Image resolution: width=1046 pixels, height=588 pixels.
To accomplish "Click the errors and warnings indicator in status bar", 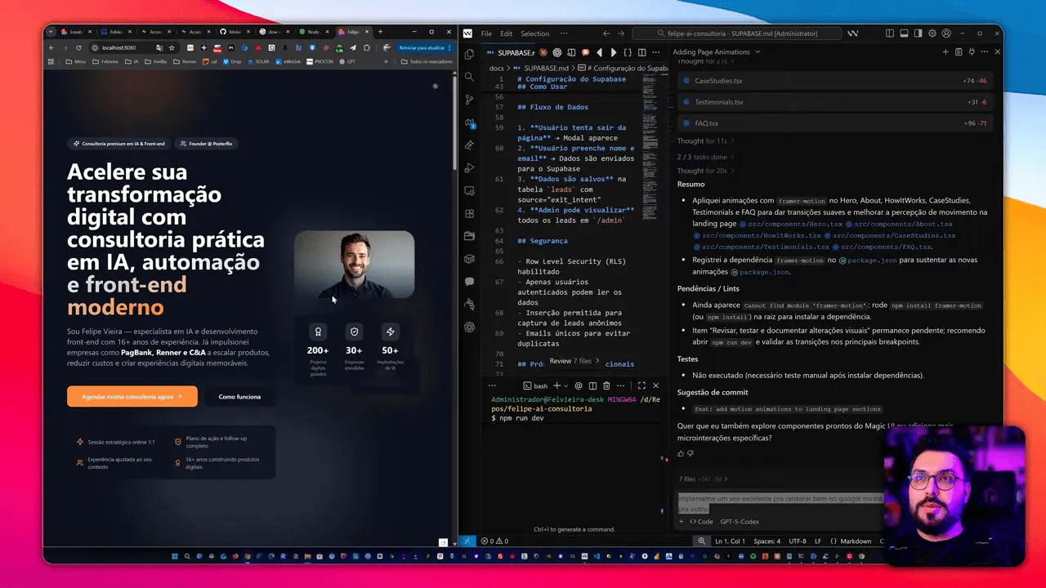I will click(494, 541).
